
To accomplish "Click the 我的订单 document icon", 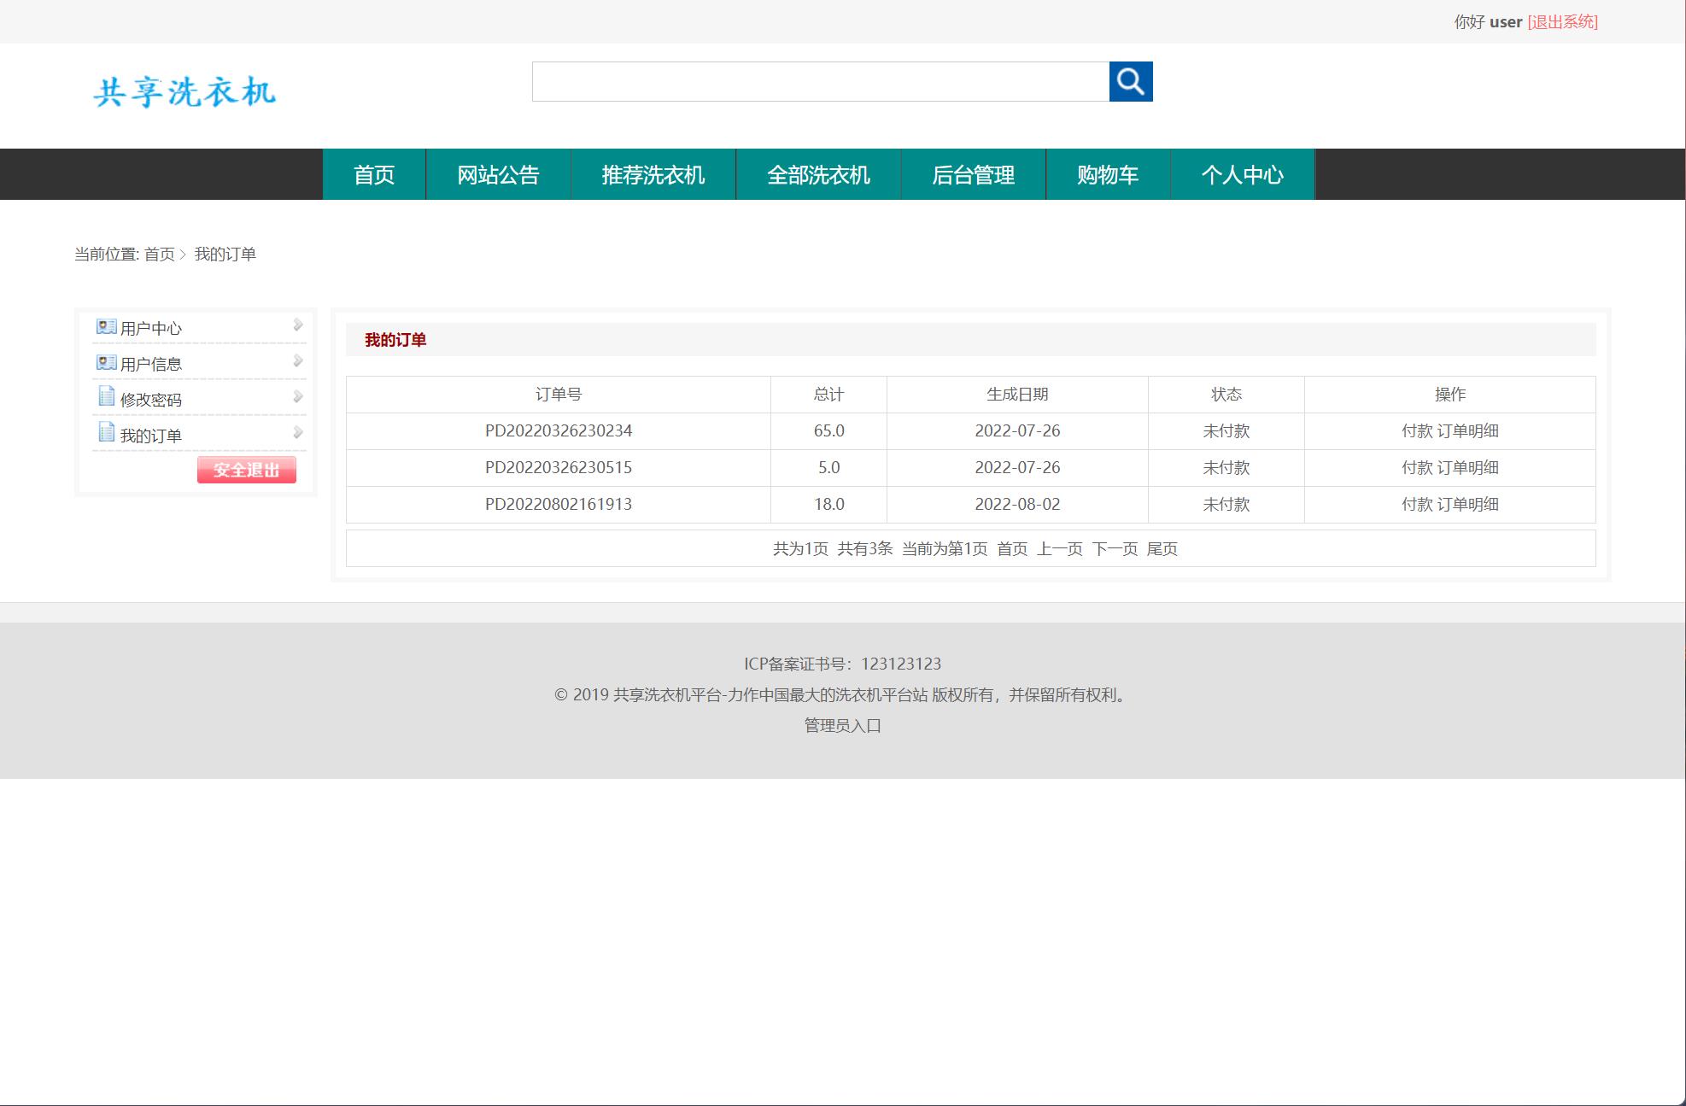I will pyautogui.click(x=105, y=433).
